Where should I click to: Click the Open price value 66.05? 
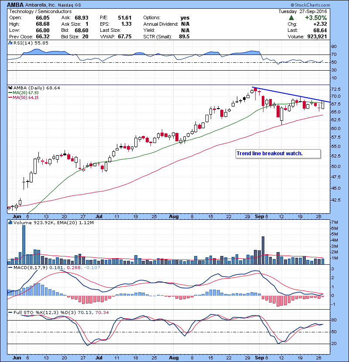[43, 18]
